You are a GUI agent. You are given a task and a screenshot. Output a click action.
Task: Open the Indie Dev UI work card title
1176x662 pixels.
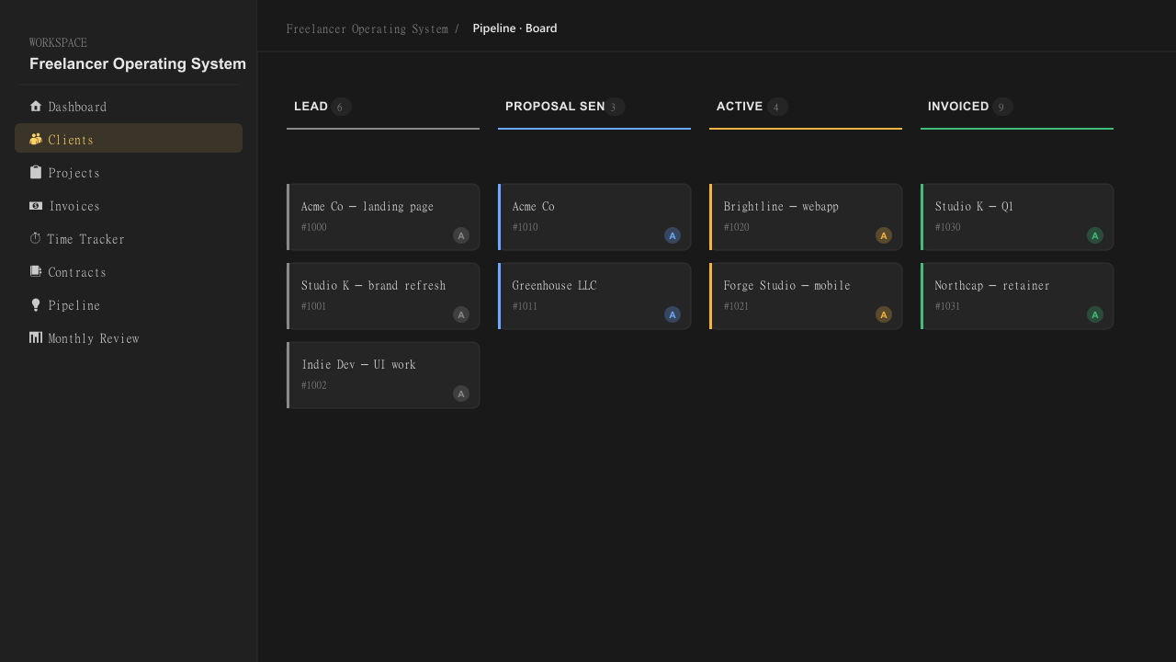click(358, 364)
